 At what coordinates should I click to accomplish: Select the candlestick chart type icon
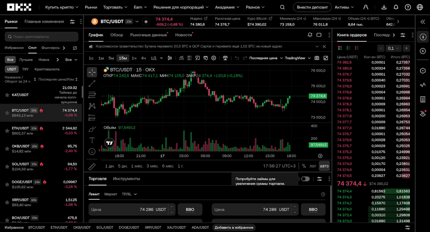[x=170, y=58]
